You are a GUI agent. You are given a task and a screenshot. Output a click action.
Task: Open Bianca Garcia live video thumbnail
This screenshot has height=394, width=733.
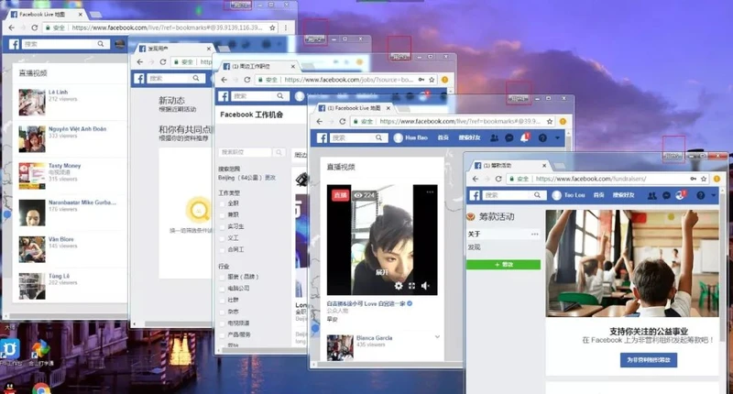click(340, 348)
